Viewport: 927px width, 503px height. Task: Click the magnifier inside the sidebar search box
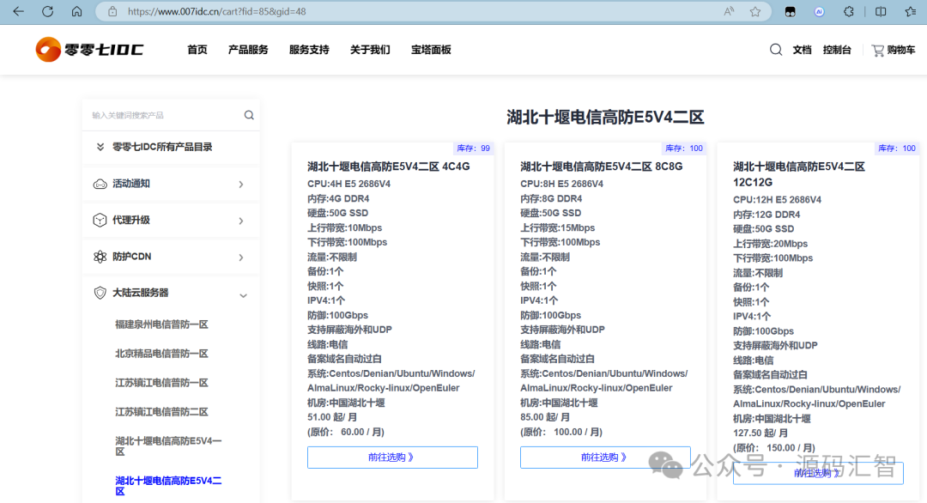click(x=248, y=114)
